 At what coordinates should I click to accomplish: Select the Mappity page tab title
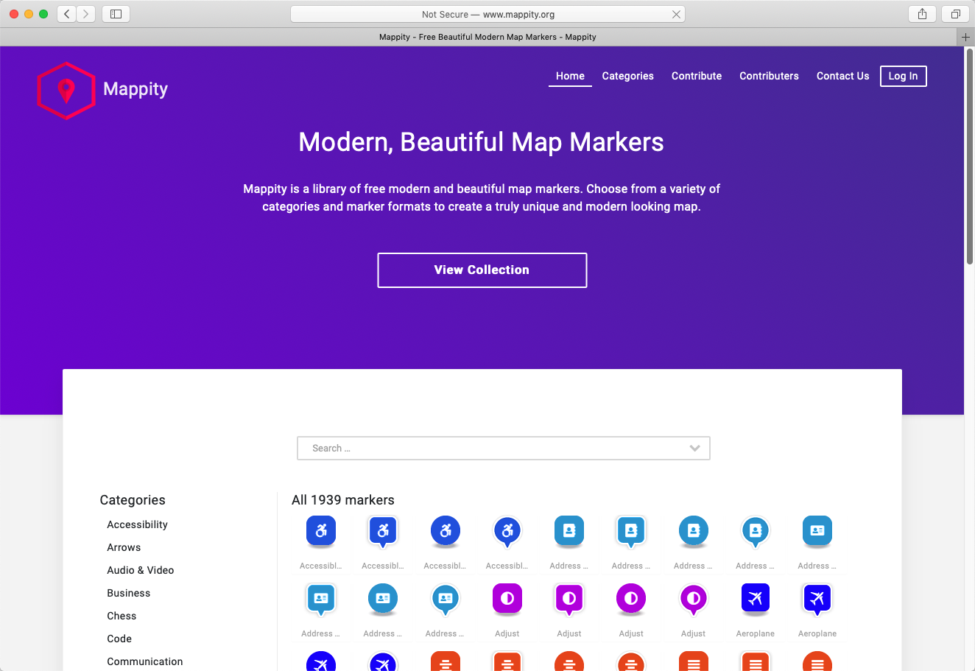[x=487, y=37]
